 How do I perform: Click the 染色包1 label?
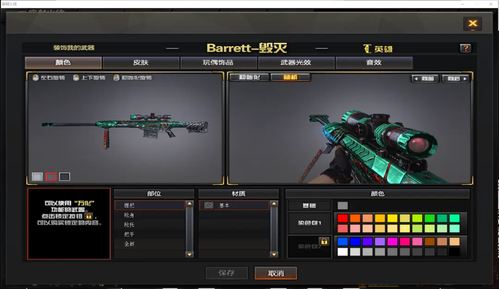309,223
